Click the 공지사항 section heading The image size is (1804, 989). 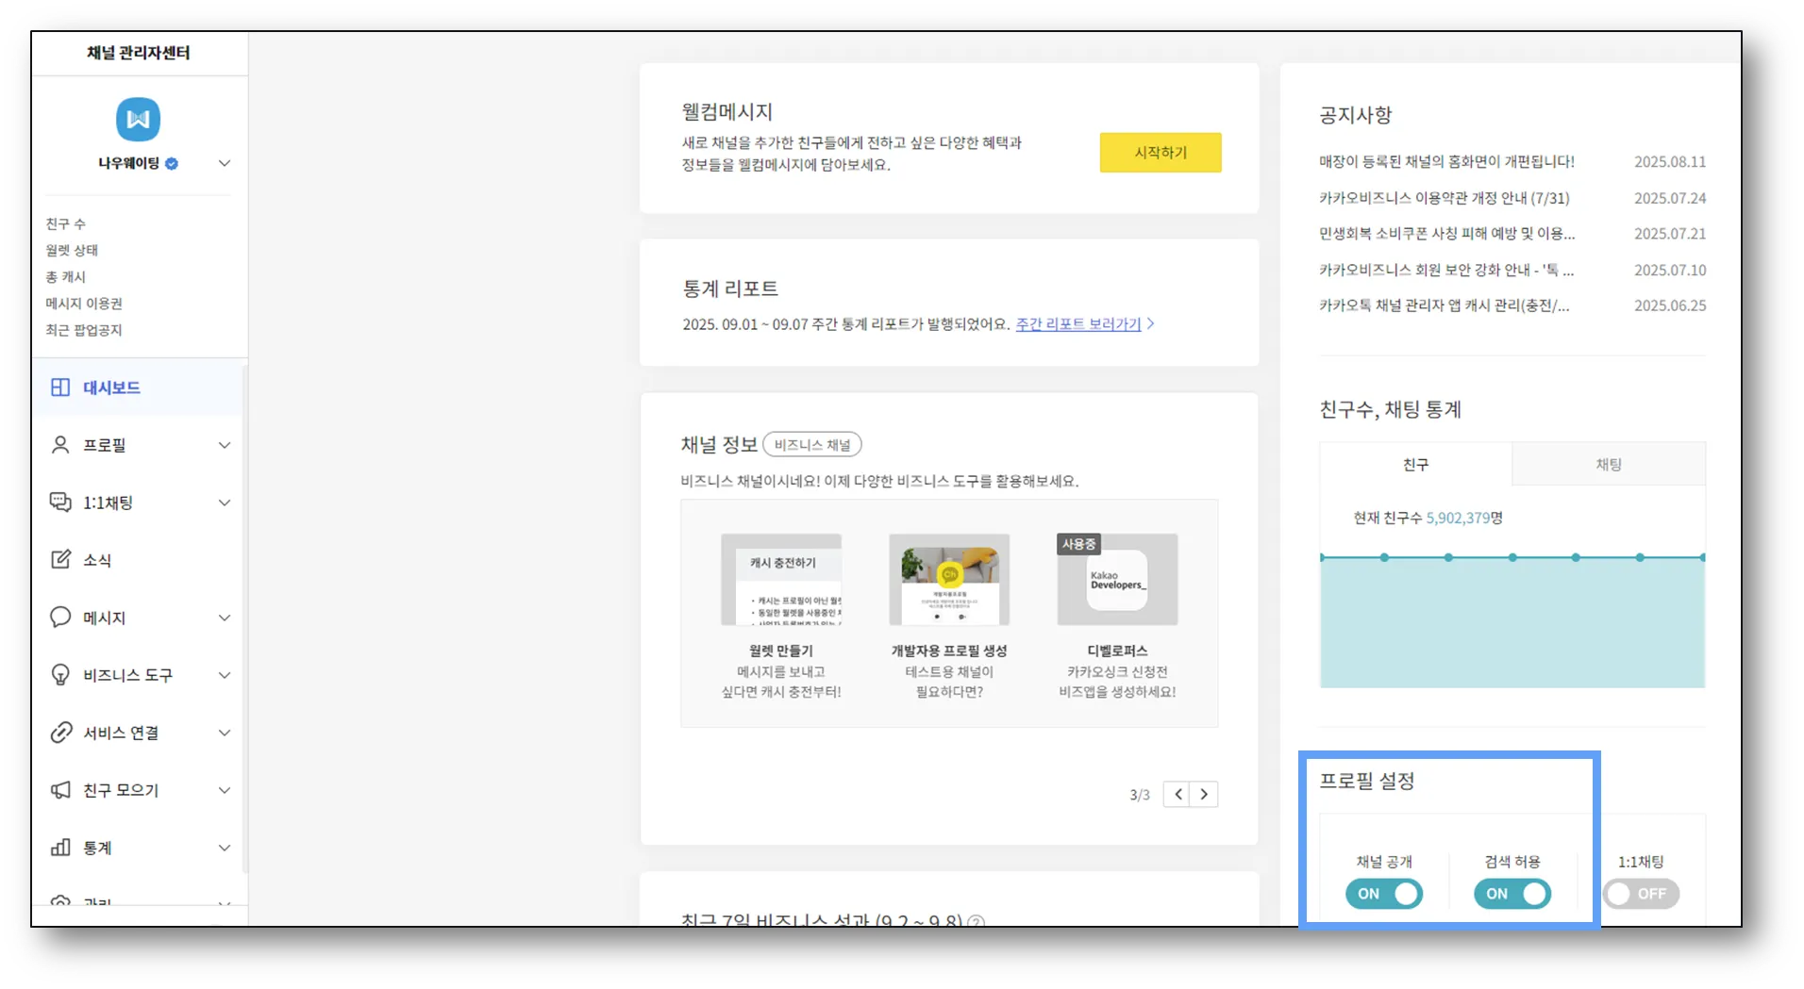1356,115
